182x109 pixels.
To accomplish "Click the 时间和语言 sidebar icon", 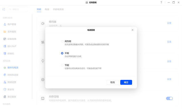I will tap(5, 75).
